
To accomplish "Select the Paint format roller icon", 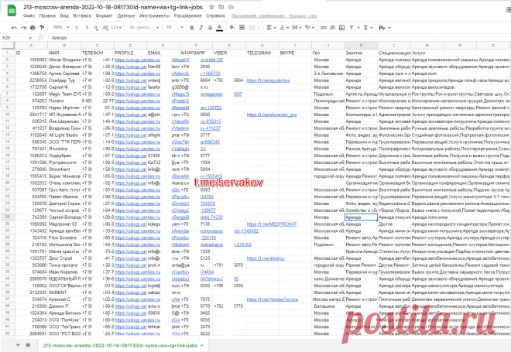I will tap(42, 28).
